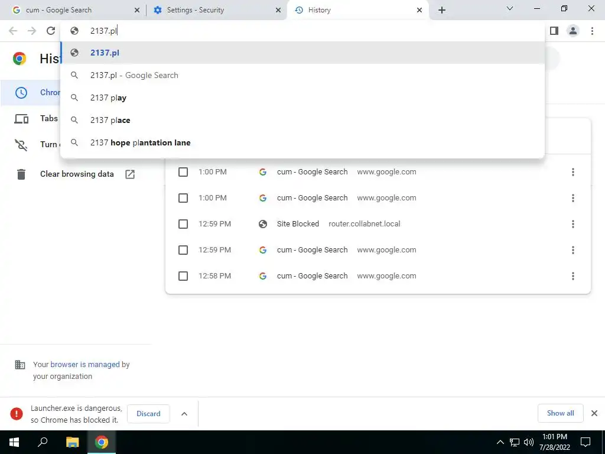Close the History tab
This screenshot has height=454, width=605.
coord(419,11)
